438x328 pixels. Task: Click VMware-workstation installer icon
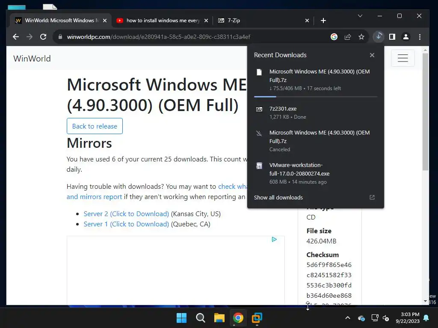point(259,166)
